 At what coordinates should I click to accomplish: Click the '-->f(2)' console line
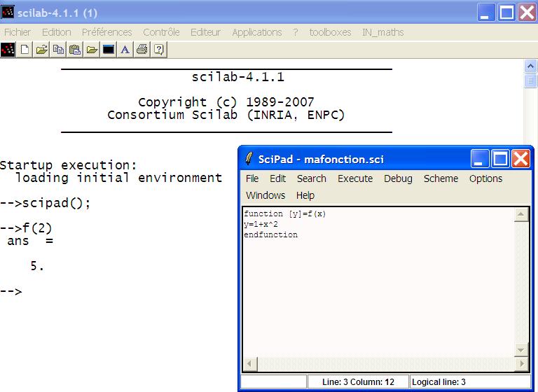tap(27, 227)
